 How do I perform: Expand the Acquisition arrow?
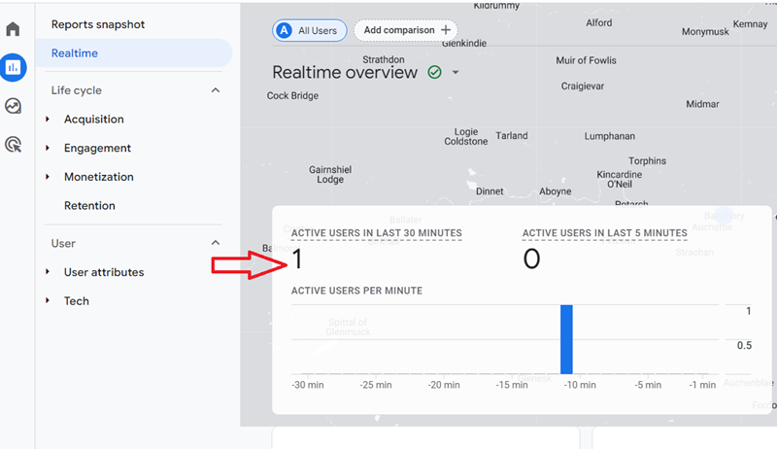(48, 119)
